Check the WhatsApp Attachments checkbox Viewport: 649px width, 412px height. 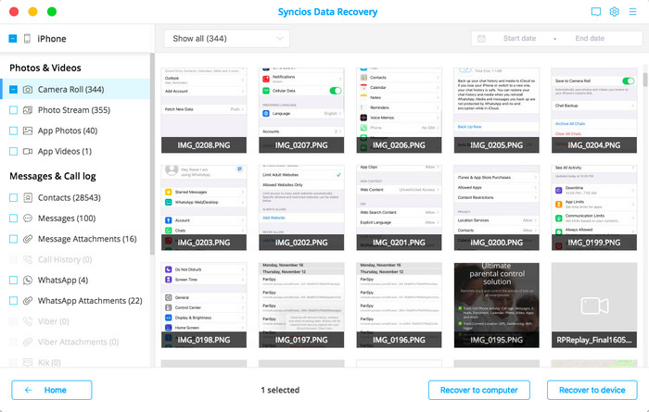pyautogui.click(x=13, y=301)
